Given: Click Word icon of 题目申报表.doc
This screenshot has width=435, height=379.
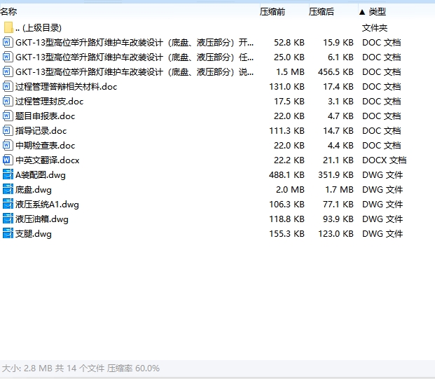Looking at the screenshot, I should coord(8,116).
